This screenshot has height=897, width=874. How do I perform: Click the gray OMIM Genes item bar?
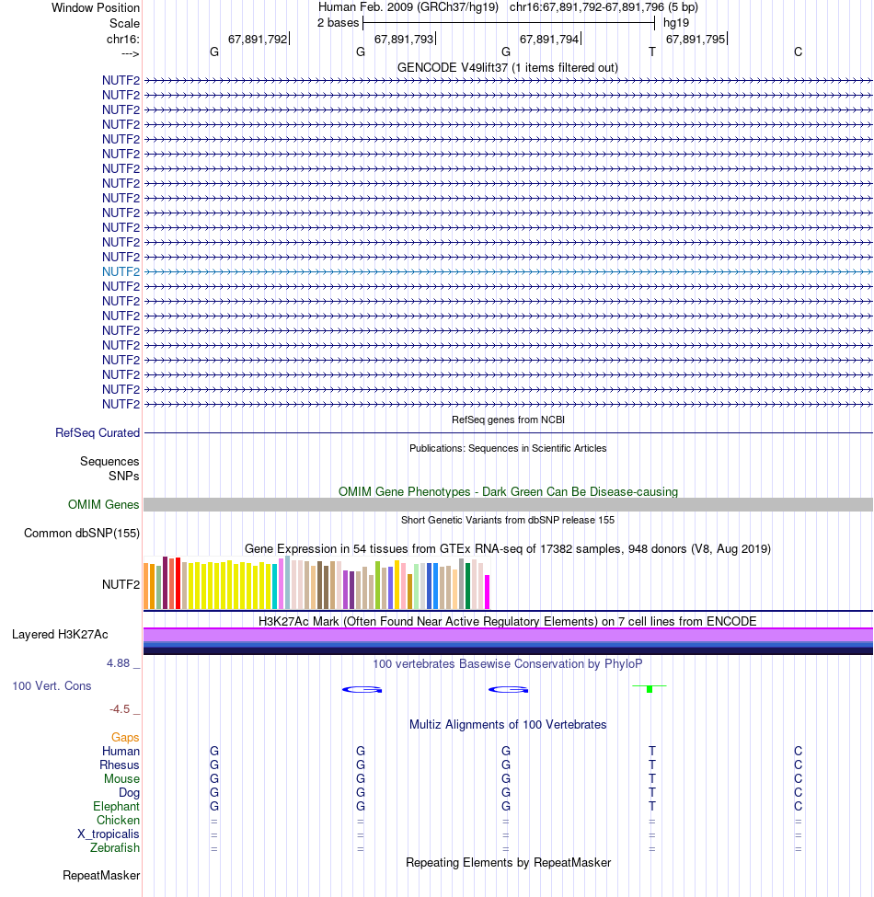(508, 504)
